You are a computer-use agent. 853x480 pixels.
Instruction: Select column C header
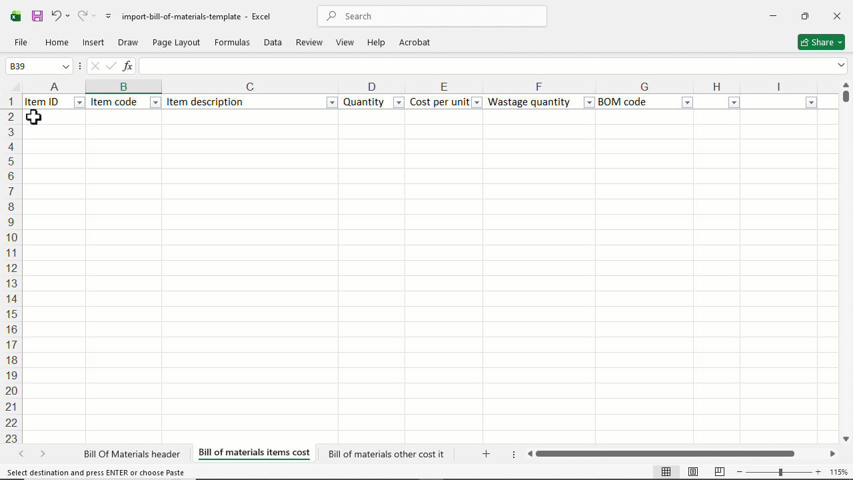[250, 87]
